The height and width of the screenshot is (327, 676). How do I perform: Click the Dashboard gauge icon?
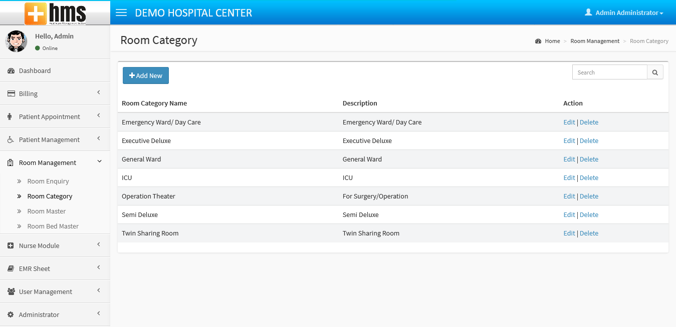click(11, 71)
